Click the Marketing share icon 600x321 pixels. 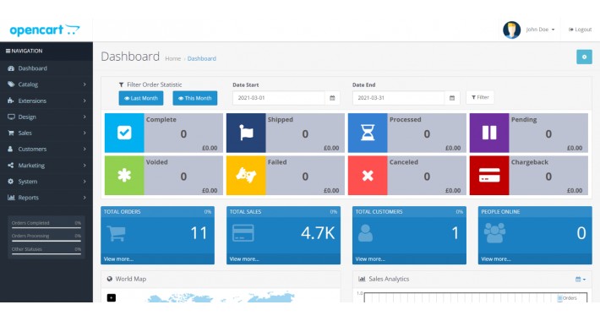click(11, 166)
